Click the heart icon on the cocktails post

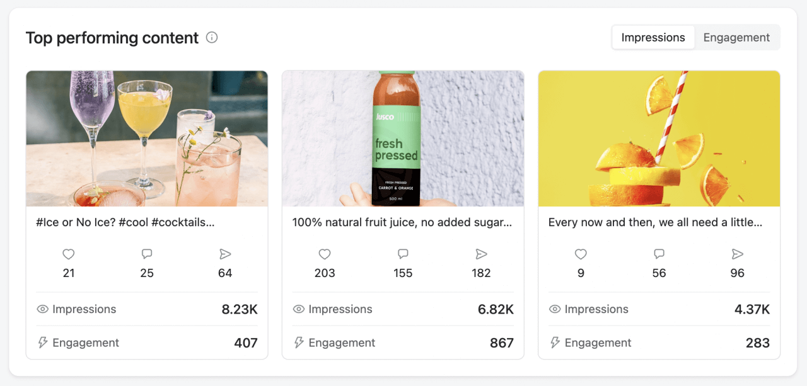click(x=68, y=254)
